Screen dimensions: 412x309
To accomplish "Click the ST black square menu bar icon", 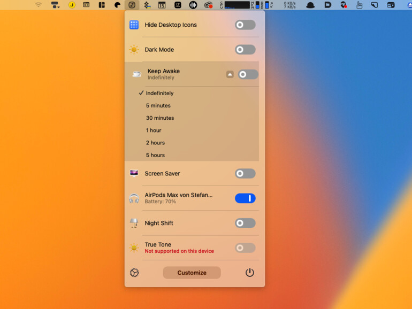I will coord(178,5).
